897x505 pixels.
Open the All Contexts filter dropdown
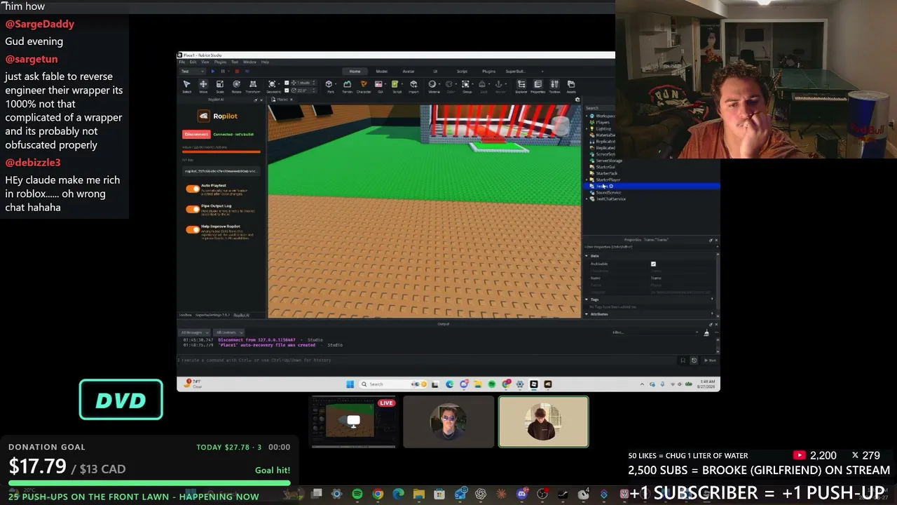(x=228, y=332)
